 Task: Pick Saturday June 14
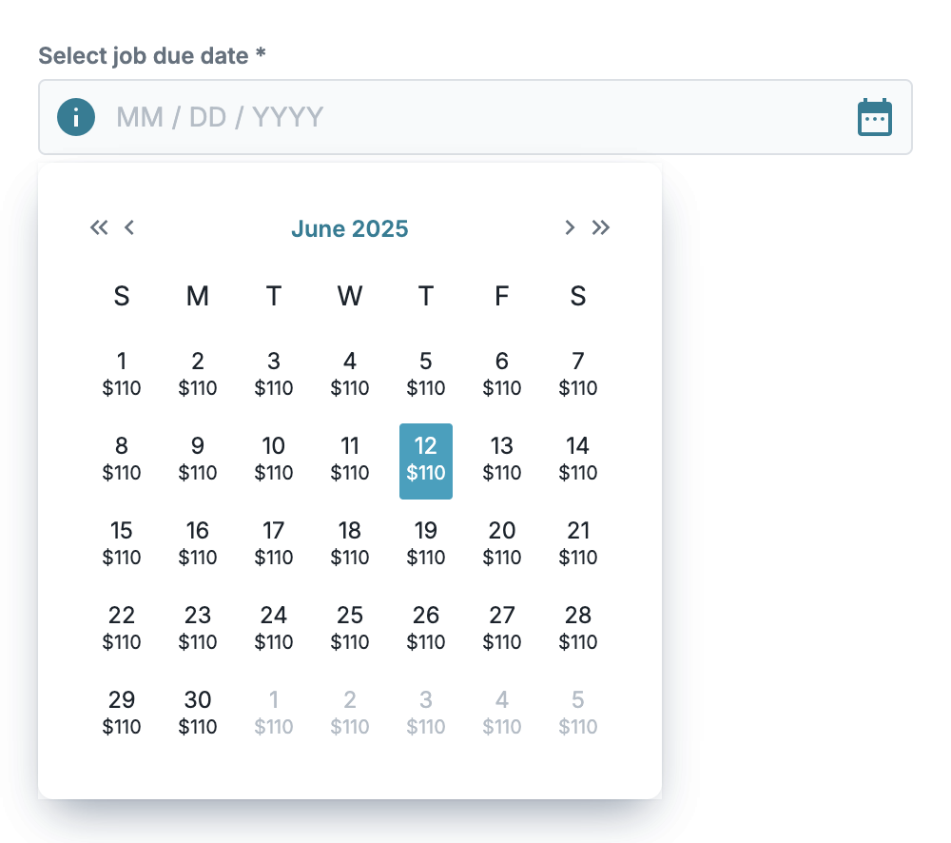578,460
